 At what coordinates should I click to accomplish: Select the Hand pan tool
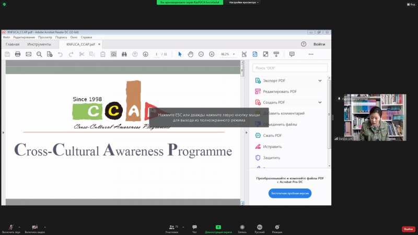click(191, 54)
